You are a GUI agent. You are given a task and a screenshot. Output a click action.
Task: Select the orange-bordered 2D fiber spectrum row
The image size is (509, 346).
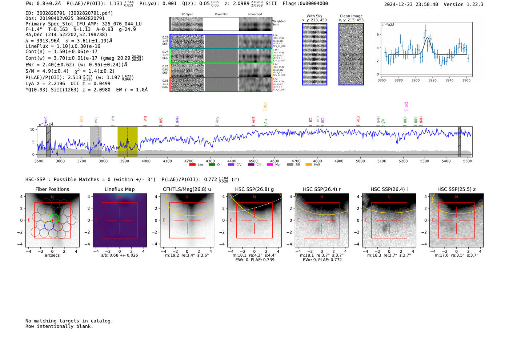[x=221, y=70]
